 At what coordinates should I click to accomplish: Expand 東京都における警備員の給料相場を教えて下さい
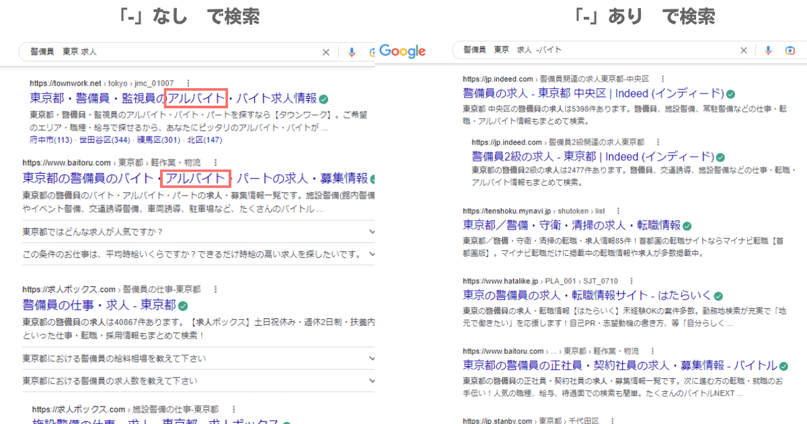click(x=198, y=359)
